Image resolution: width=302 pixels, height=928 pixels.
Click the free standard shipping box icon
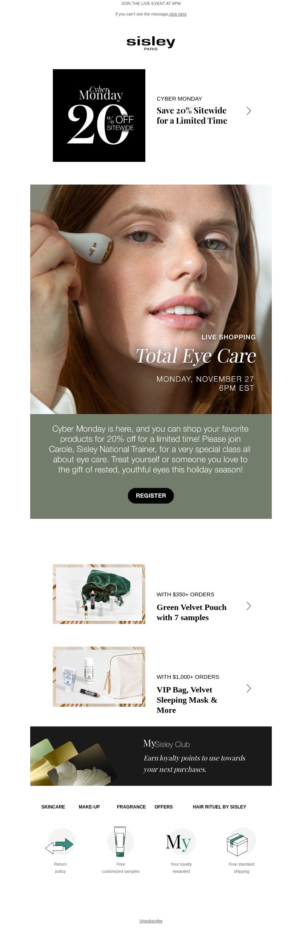point(242,841)
